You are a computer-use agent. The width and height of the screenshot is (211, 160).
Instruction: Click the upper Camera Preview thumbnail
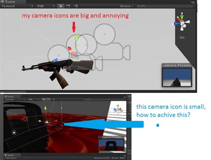click(177, 77)
